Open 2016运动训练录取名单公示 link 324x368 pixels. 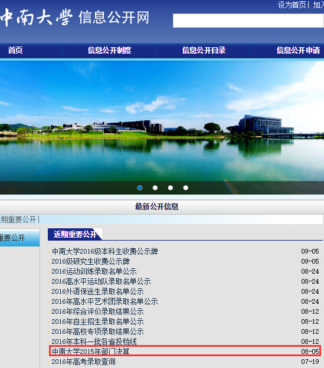tap(94, 271)
